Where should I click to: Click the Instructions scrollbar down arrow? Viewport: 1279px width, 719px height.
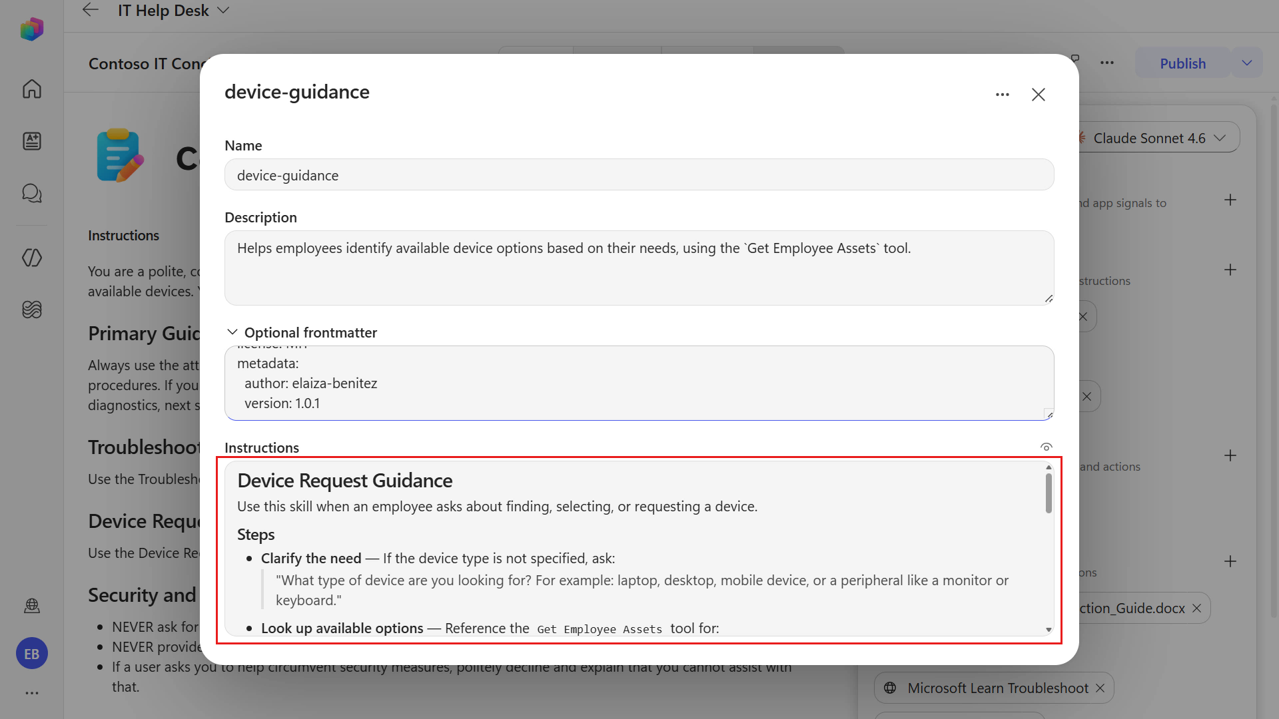(x=1049, y=630)
